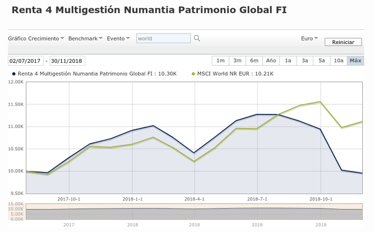Select the 3m time range
374x232 pixels.
[x=238, y=60]
